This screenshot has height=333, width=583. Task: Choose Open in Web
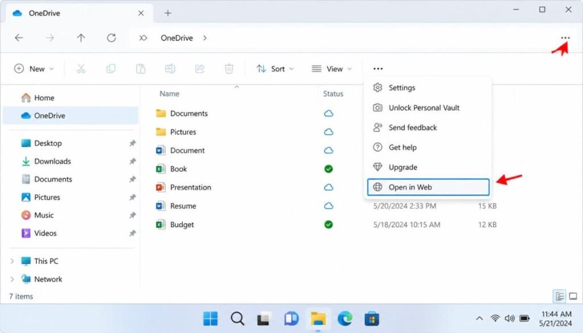[428, 187]
